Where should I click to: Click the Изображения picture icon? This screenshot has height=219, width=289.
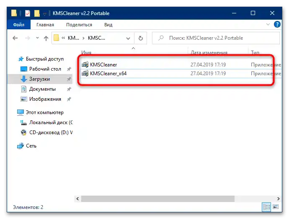(x=24, y=99)
